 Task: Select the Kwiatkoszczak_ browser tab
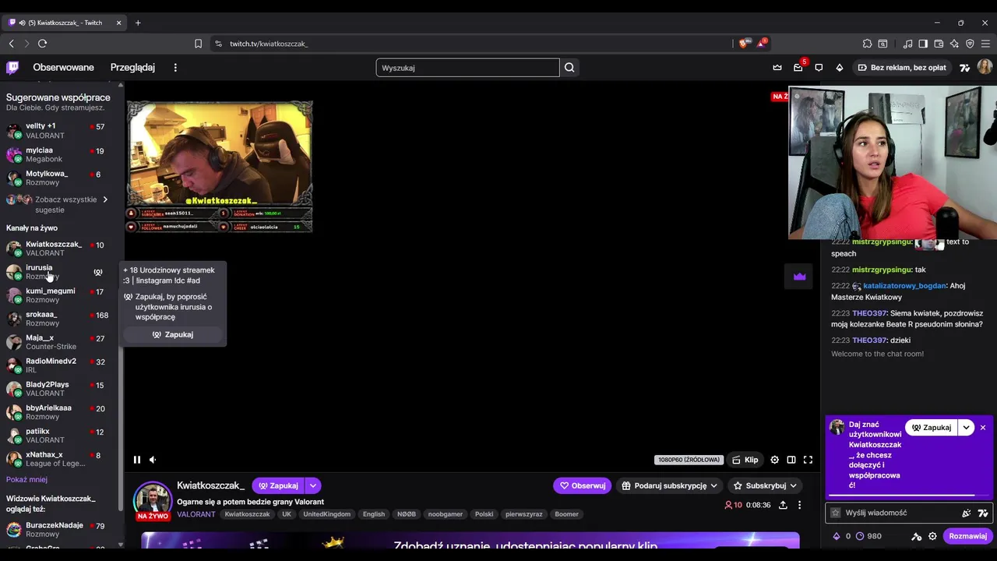65,23
